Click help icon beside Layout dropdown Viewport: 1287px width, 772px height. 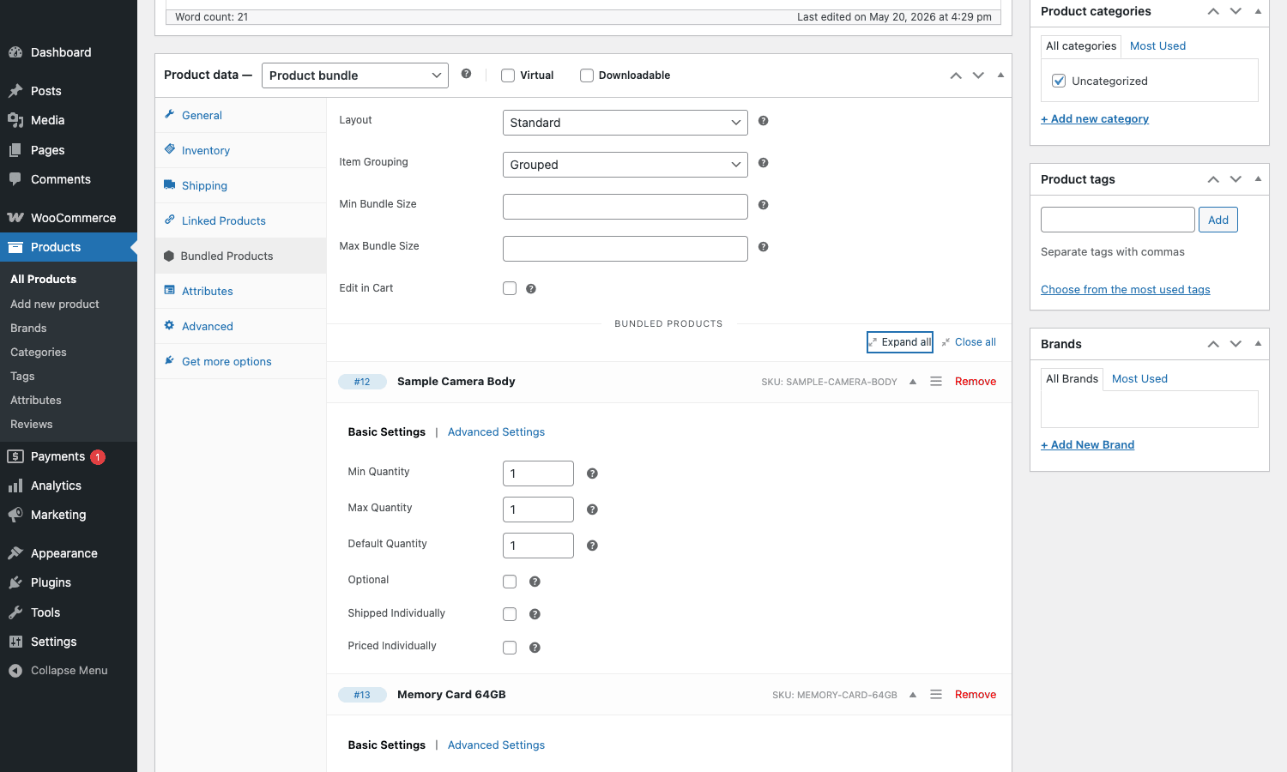(x=763, y=121)
